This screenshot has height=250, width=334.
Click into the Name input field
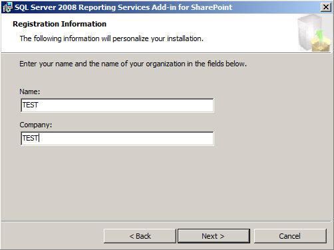point(117,105)
